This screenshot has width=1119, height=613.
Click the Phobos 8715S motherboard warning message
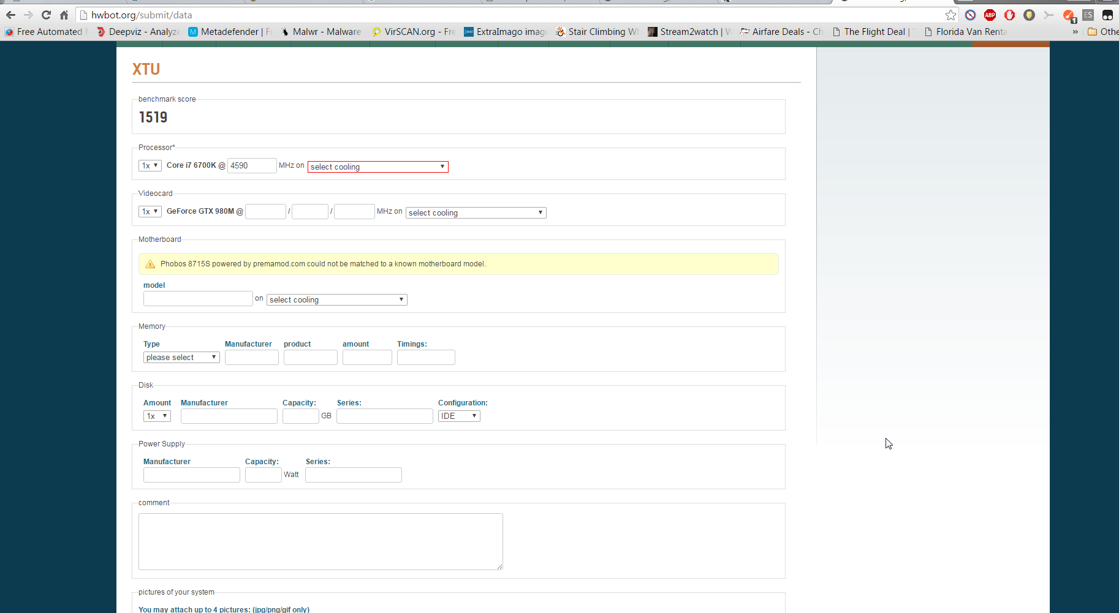pyautogui.click(x=458, y=264)
